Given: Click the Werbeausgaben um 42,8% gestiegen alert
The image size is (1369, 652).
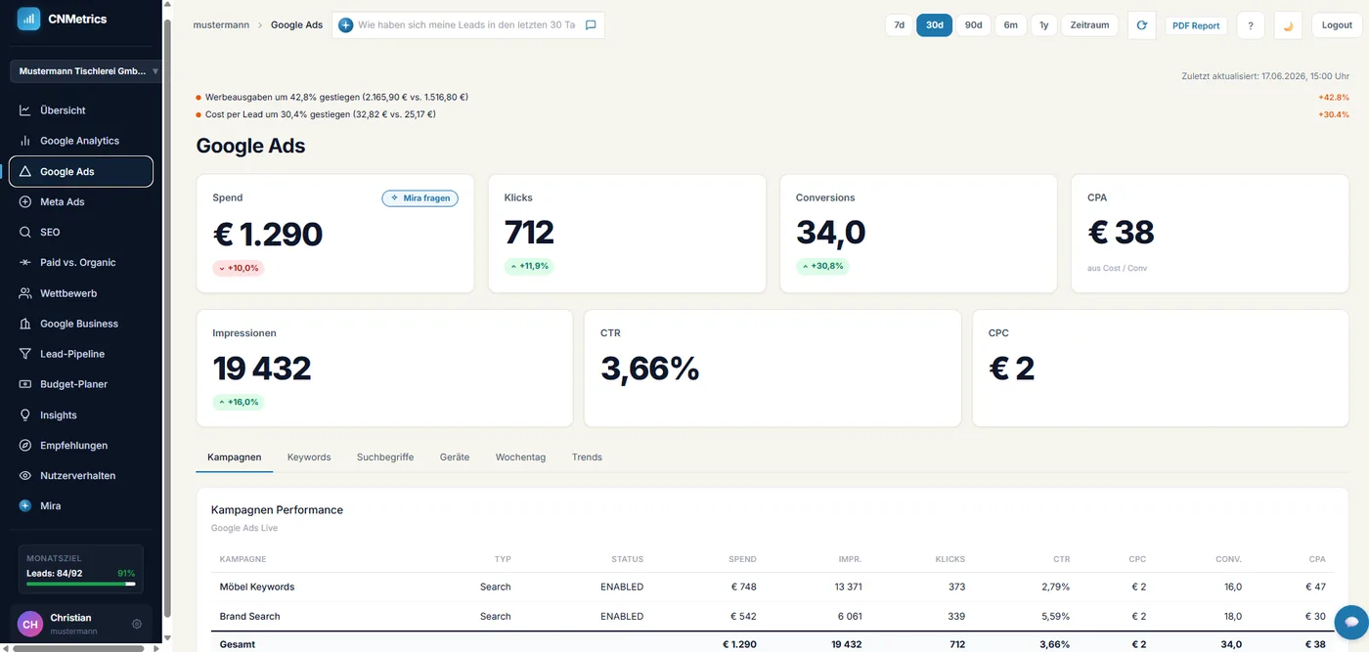Looking at the screenshot, I should click(336, 98).
